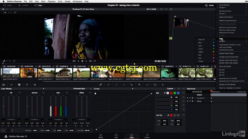Click the viewer mute audio icon
Screen dimensions: 248x139
[x=14, y=61]
